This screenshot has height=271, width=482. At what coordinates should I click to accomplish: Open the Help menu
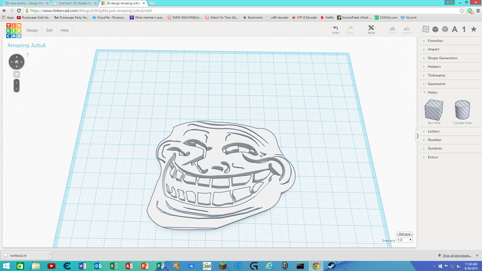click(64, 30)
